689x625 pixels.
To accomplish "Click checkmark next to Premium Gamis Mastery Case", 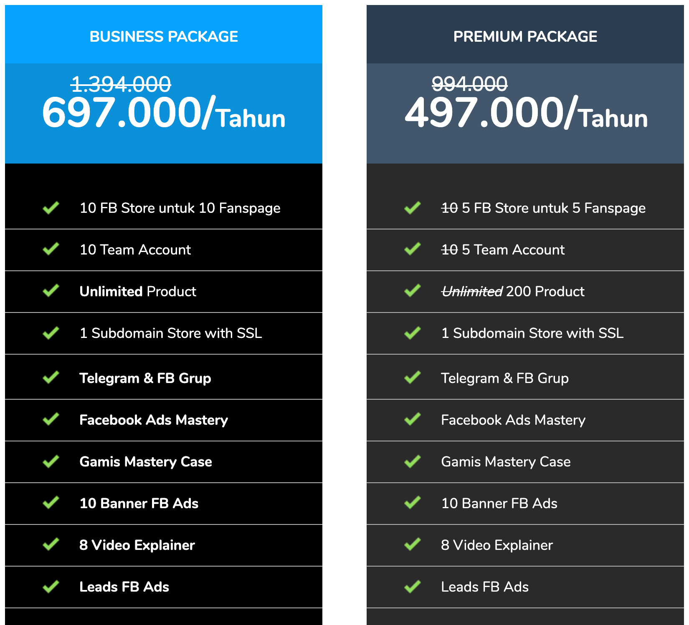I will pos(412,461).
